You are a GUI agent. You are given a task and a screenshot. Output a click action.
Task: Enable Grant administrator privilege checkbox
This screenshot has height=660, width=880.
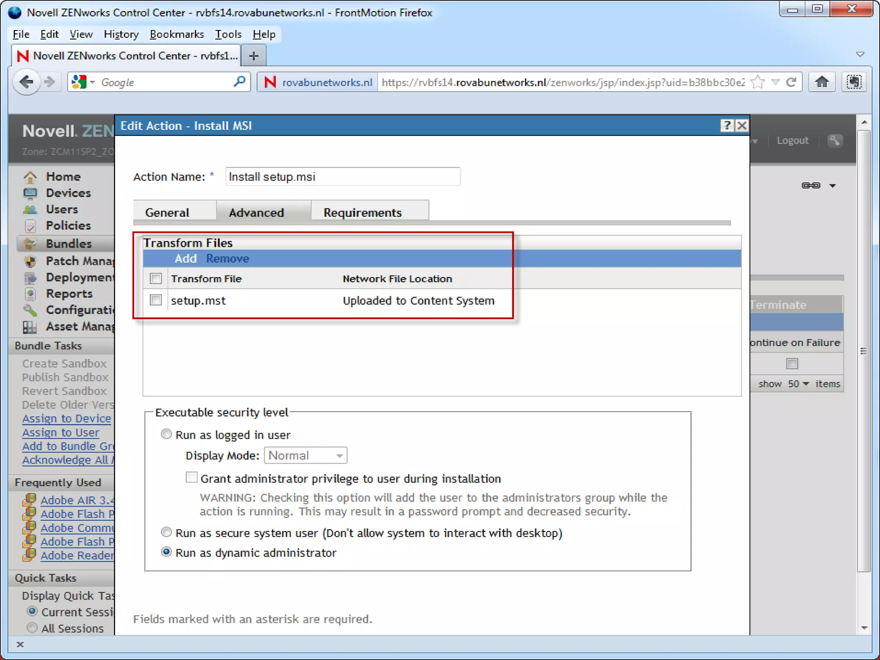click(191, 477)
